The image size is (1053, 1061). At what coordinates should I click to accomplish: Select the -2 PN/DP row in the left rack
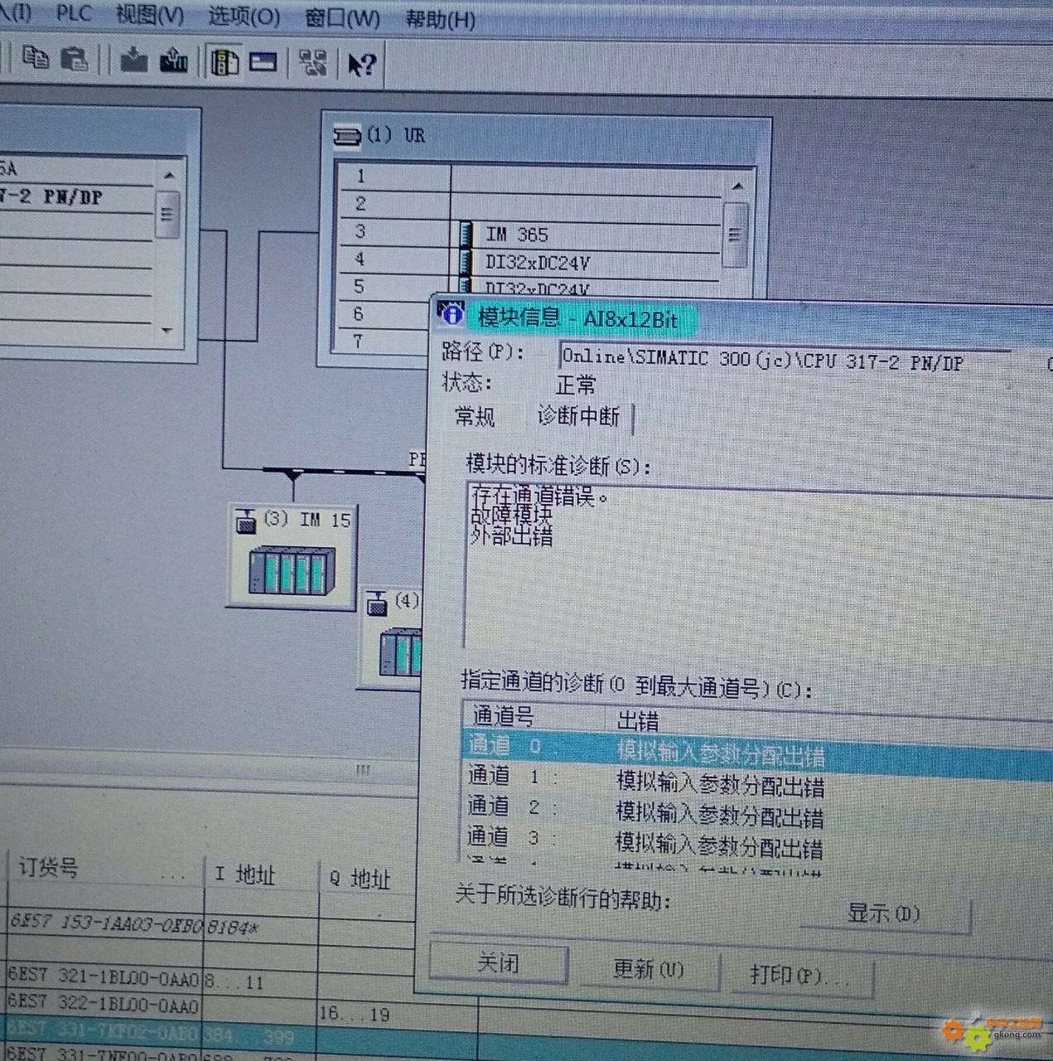tap(76, 197)
